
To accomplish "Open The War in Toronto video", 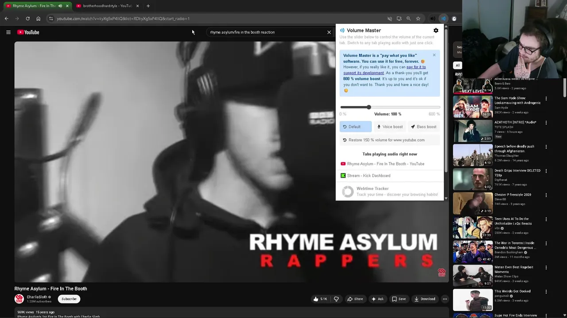I will coord(473,251).
